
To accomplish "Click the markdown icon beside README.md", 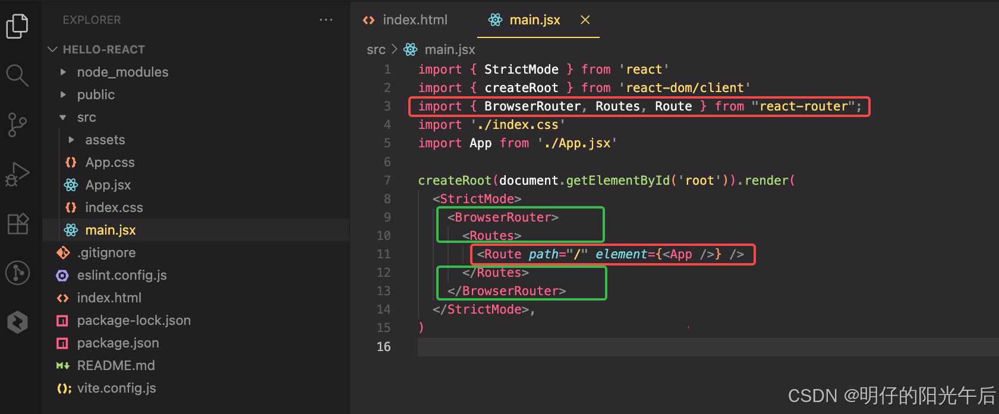I will pyautogui.click(x=62, y=365).
